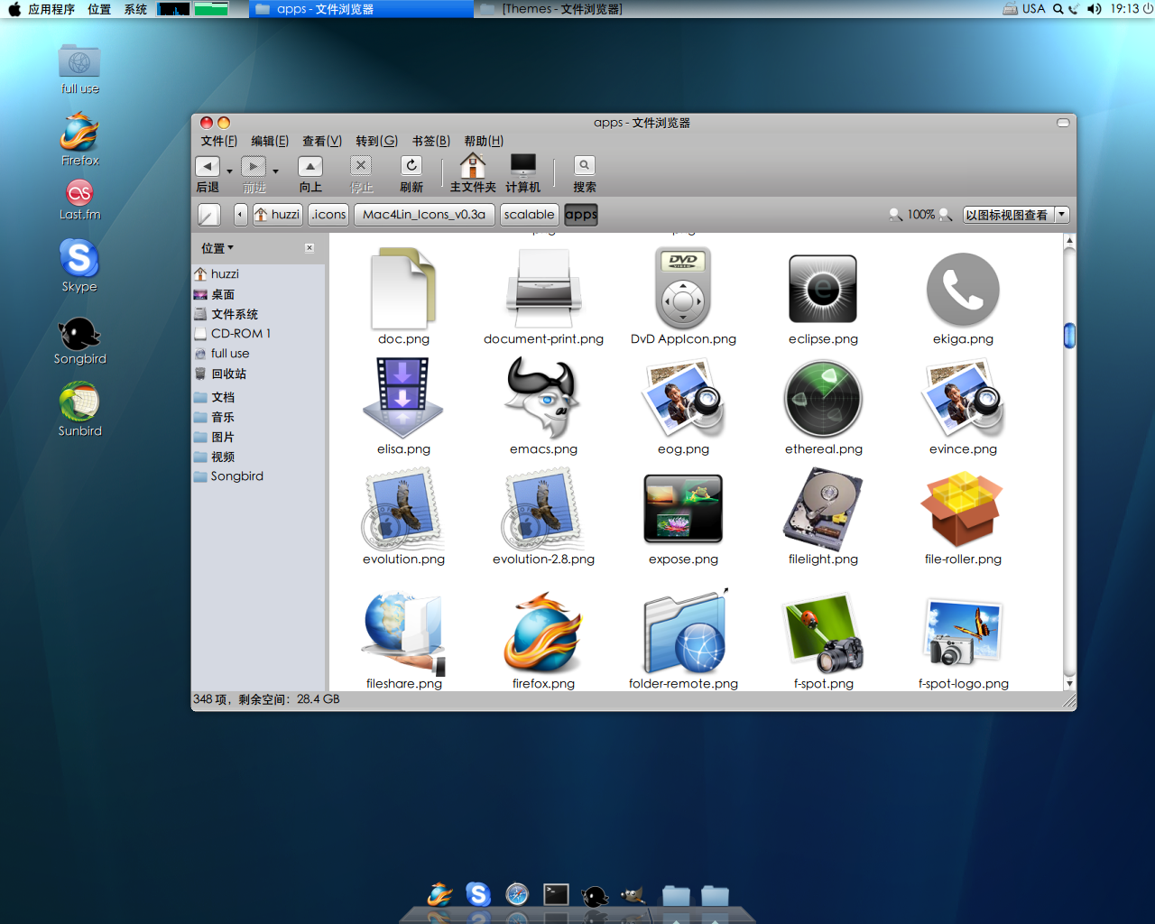Launch GIMP icon in the dock

pos(633,894)
